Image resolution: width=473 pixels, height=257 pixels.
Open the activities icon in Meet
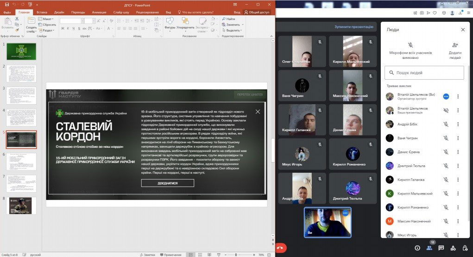click(453, 248)
